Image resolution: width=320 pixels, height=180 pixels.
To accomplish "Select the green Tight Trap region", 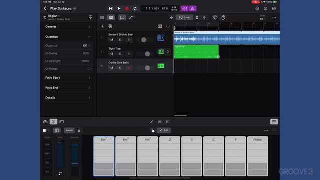I will pyautogui.click(x=196, y=52).
